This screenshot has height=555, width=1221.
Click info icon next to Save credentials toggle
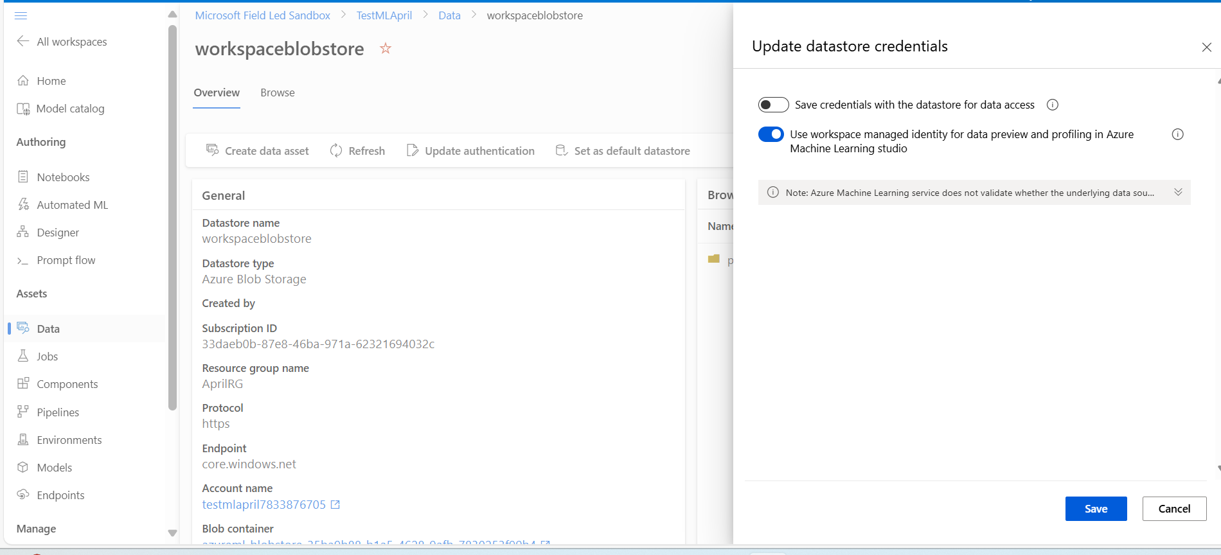1053,105
